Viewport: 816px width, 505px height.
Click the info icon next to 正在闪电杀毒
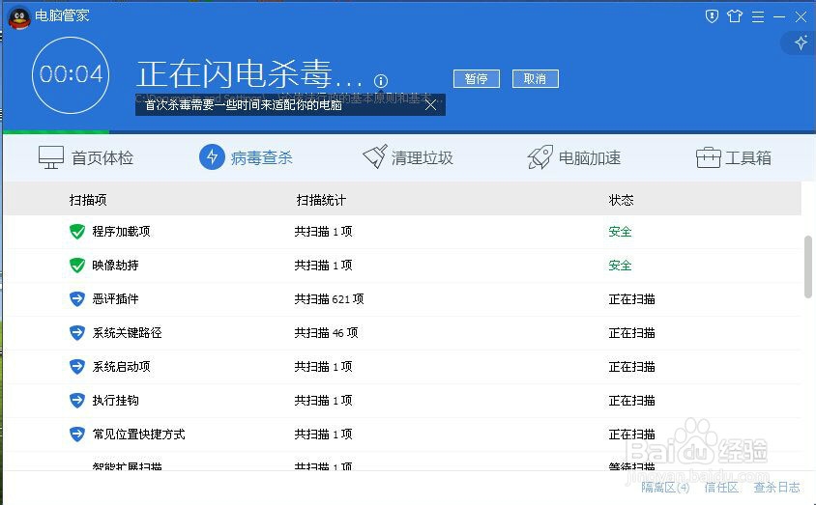point(380,80)
